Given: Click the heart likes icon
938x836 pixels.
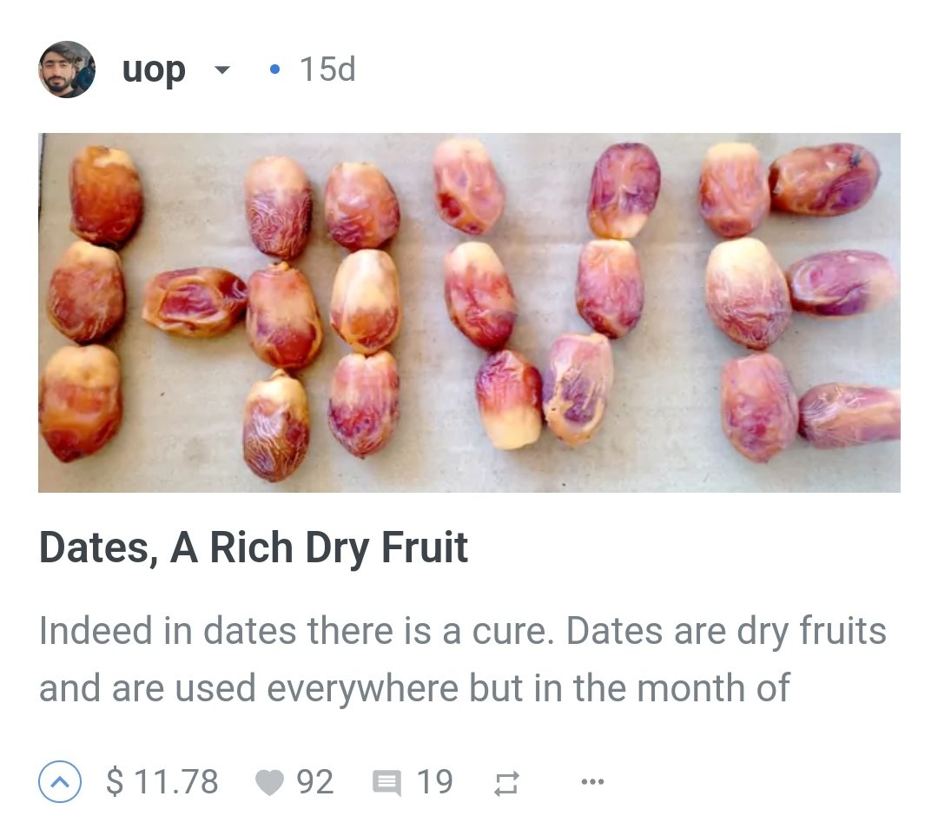Looking at the screenshot, I should [269, 782].
